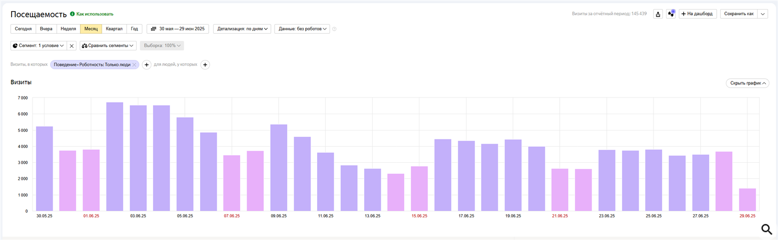778x240 pixels.
Task: Click the help question mark near data dropdown
Action: point(334,29)
